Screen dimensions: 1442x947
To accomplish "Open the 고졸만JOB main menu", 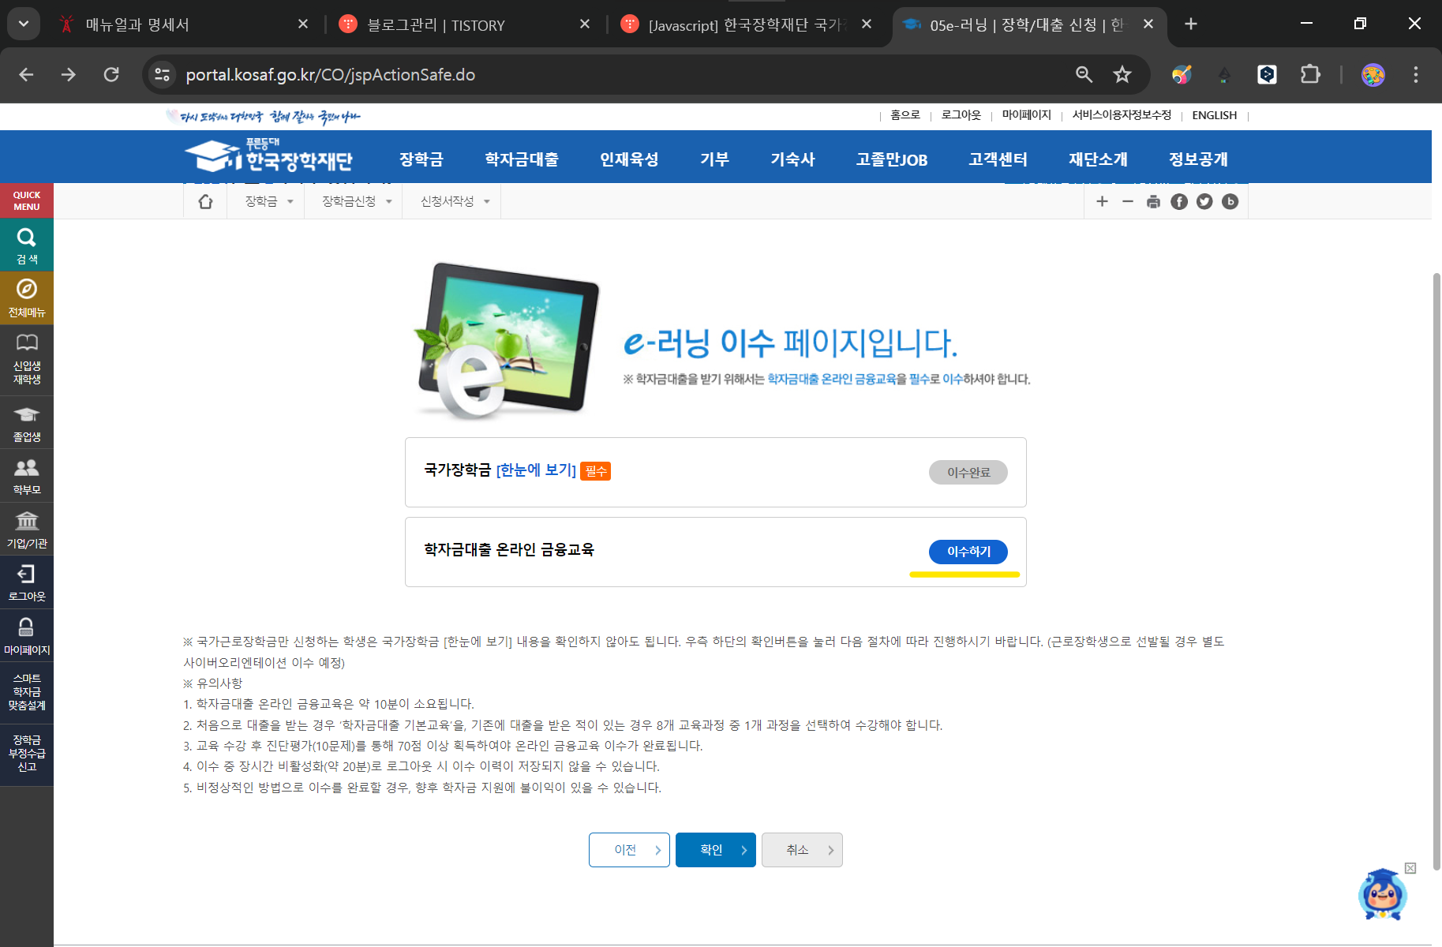I will pos(891,159).
